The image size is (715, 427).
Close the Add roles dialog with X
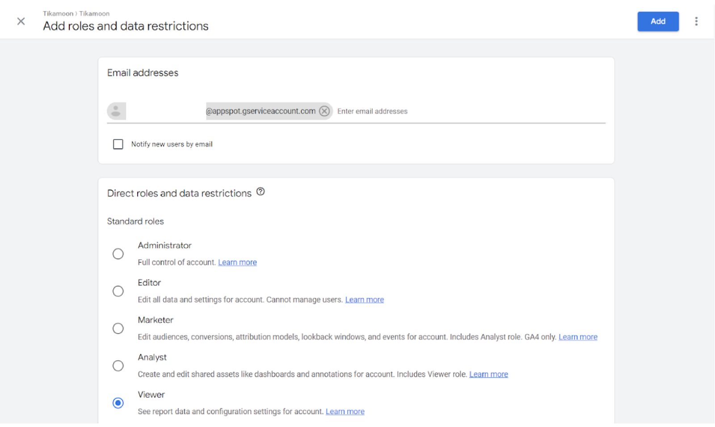click(x=21, y=21)
